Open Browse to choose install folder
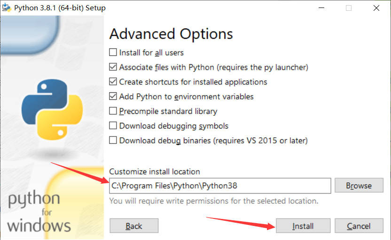 click(359, 185)
